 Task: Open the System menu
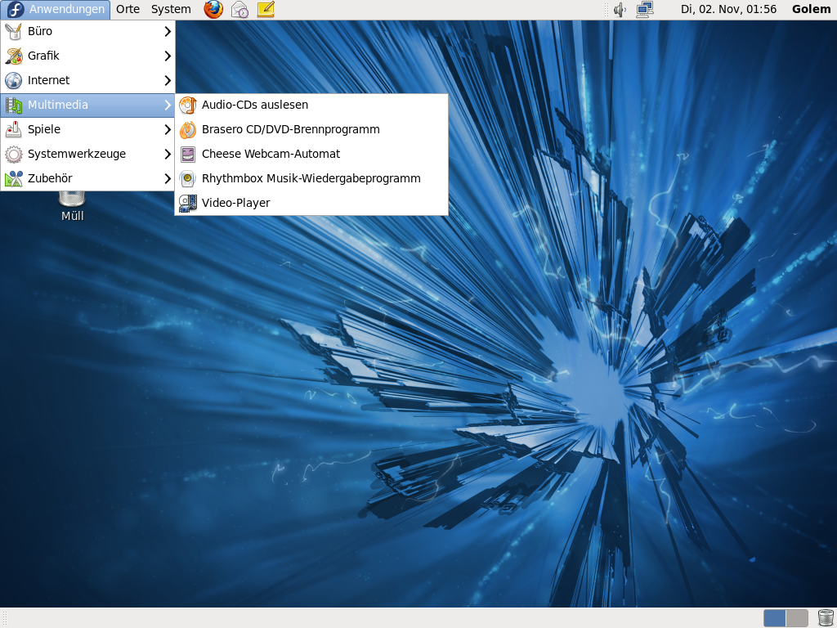click(x=171, y=10)
